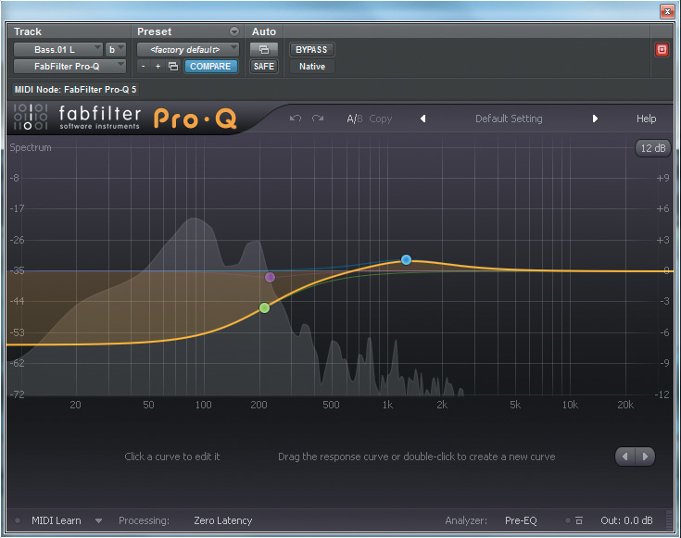Click the red target plug-in button

pyautogui.click(x=662, y=49)
